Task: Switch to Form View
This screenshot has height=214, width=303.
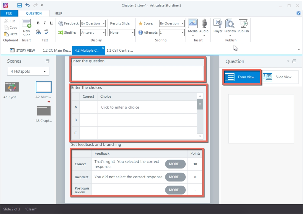Action: (242, 77)
